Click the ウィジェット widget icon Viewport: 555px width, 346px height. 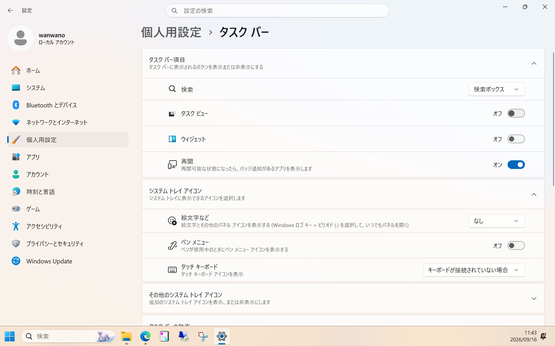(172, 139)
